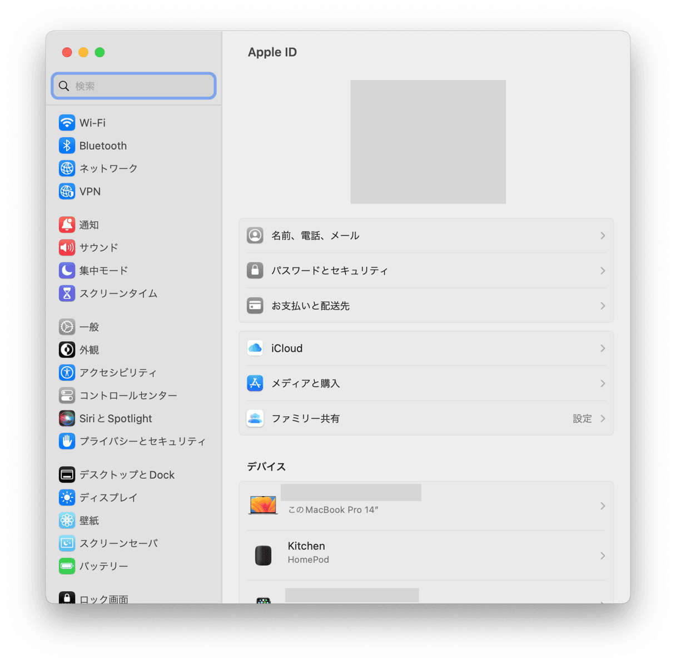Click the Kitchen device name

click(x=306, y=546)
